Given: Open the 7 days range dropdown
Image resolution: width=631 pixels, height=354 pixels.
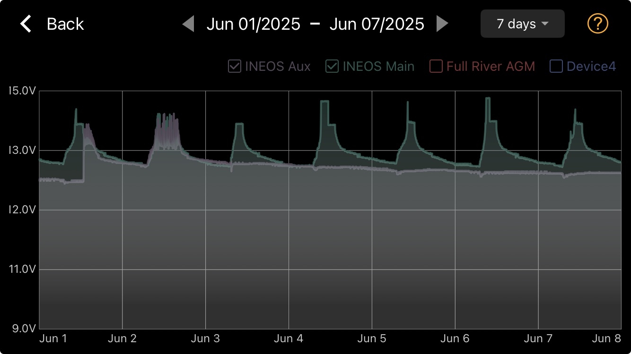Looking at the screenshot, I should coord(523,24).
